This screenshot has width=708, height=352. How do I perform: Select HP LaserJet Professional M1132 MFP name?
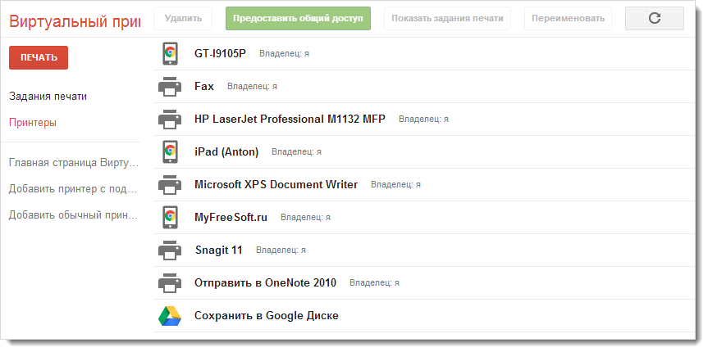point(290,120)
